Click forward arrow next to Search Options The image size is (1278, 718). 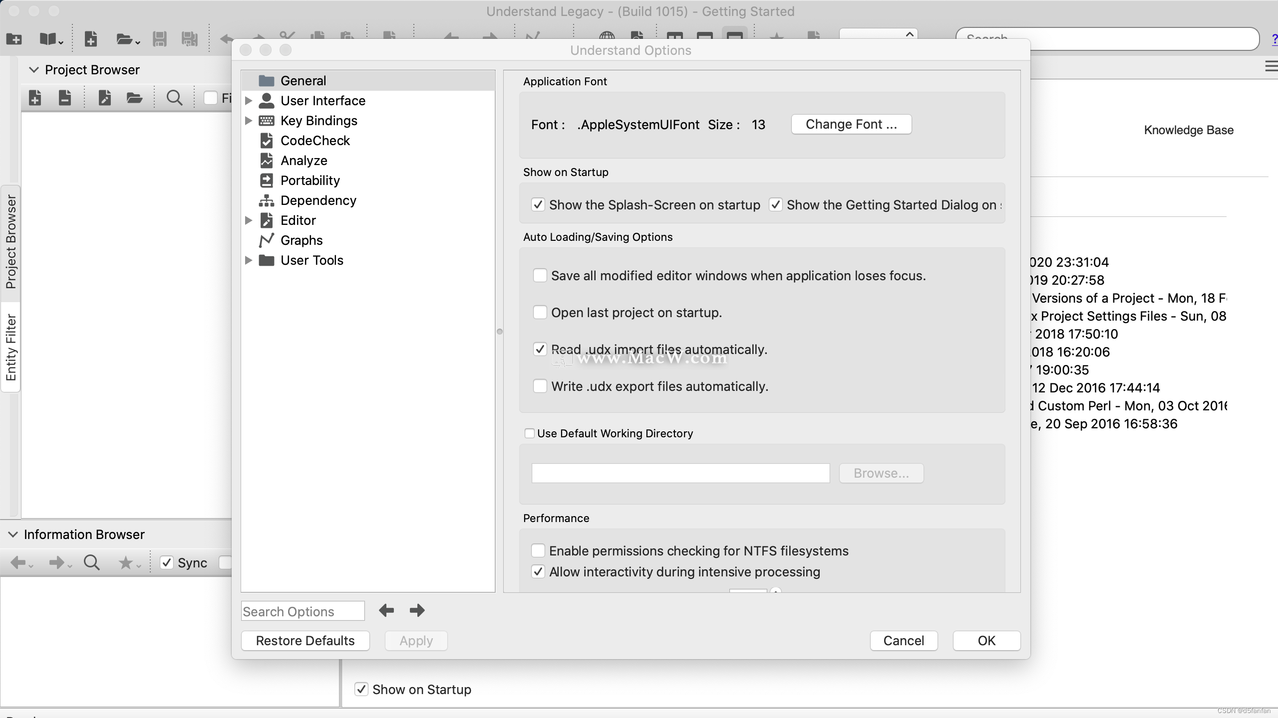pos(417,610)
